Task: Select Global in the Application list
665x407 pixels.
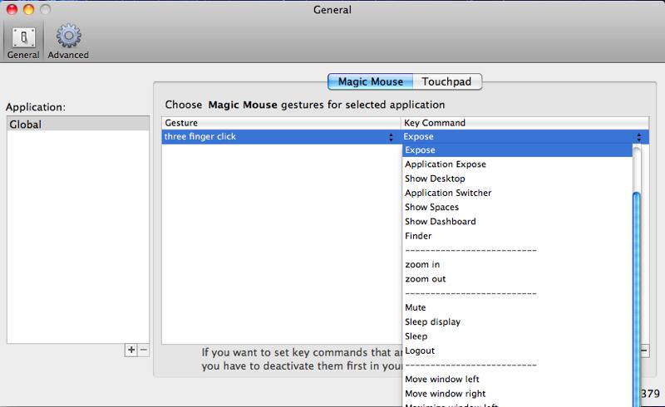Action: pos(78,125)
